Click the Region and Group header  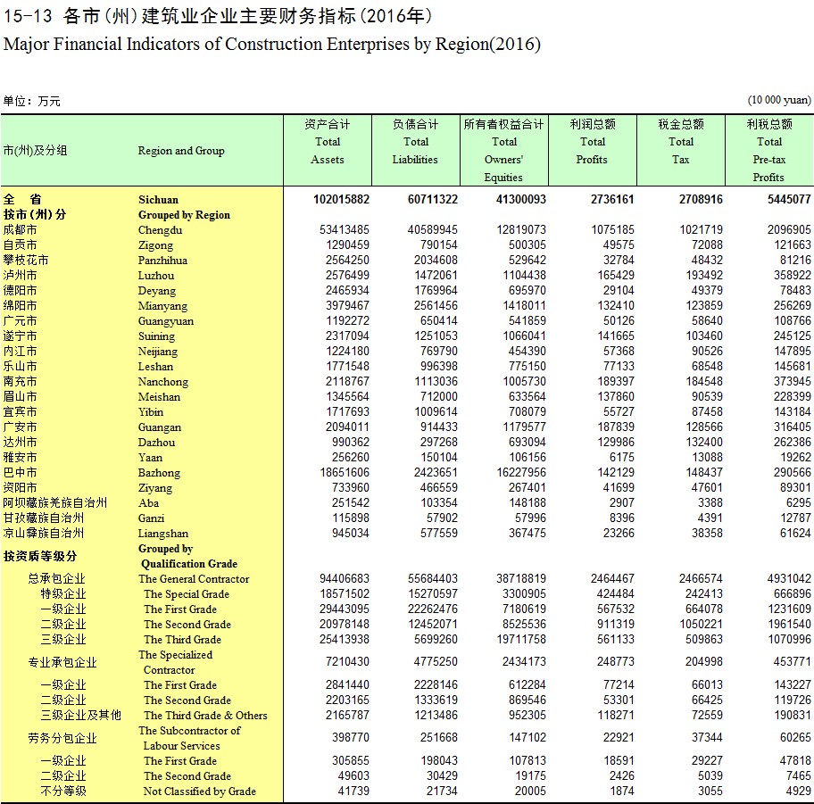[x=181, y=151]
